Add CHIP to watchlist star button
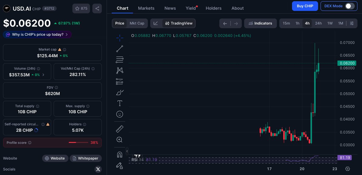The width and height of the screenshot is (362, 175). click(81, 8)
